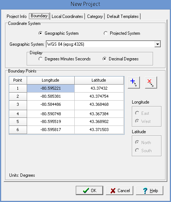Select longitude cell of point 1
This screenshot has width=171, height=202.
51,89
